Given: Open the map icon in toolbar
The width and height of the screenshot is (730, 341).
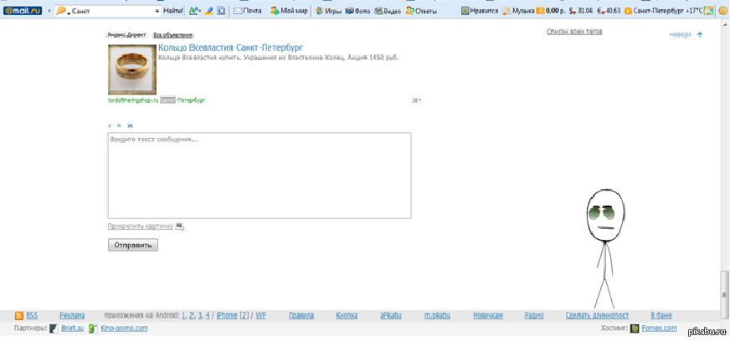Looking at the screenshot, I should point(708,11).
